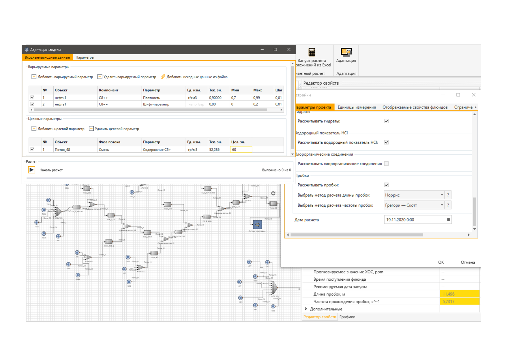This screenshot has width=506, height=358.
Task: Open the Норрис slug length method dropdown
Action: [x=414, y=195]
